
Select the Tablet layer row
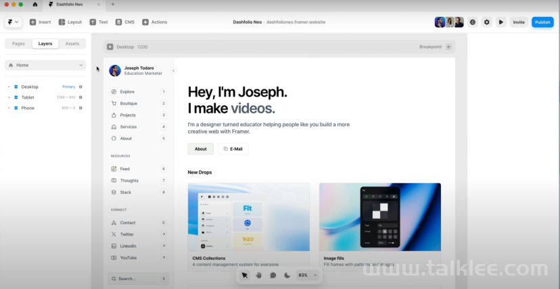45,97
